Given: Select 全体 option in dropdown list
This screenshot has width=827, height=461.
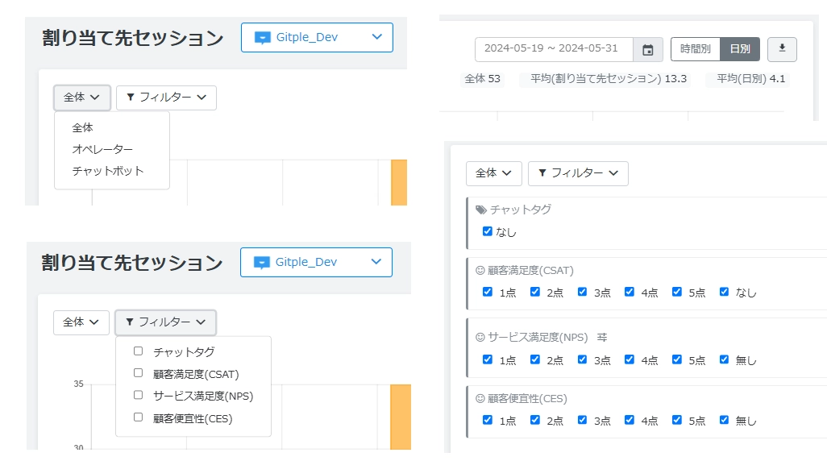Looking at the screenshot, I should pos(82,127).
